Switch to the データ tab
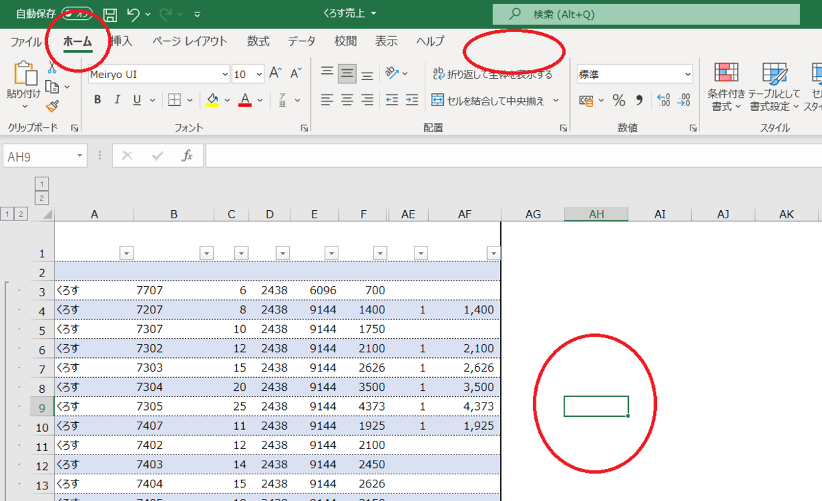 301,41
